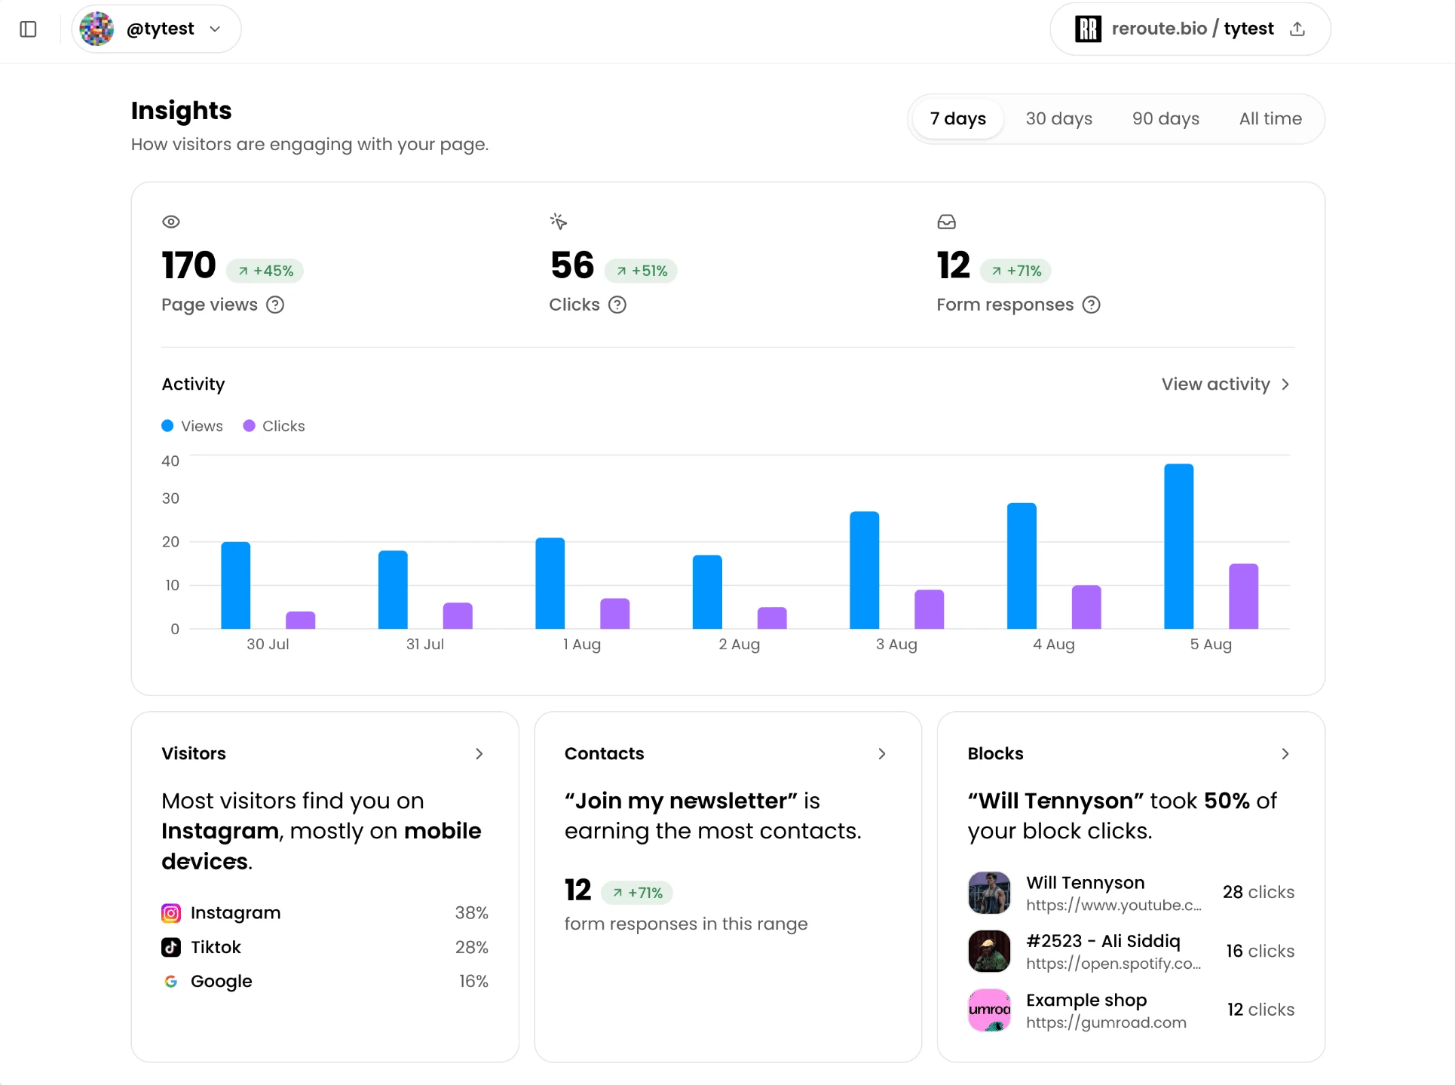Expand the Blocks card chevron

(x=1285, y=754)
